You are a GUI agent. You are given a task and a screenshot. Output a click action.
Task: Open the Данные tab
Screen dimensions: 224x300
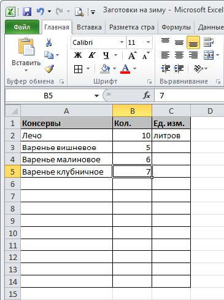click(210, 27)
